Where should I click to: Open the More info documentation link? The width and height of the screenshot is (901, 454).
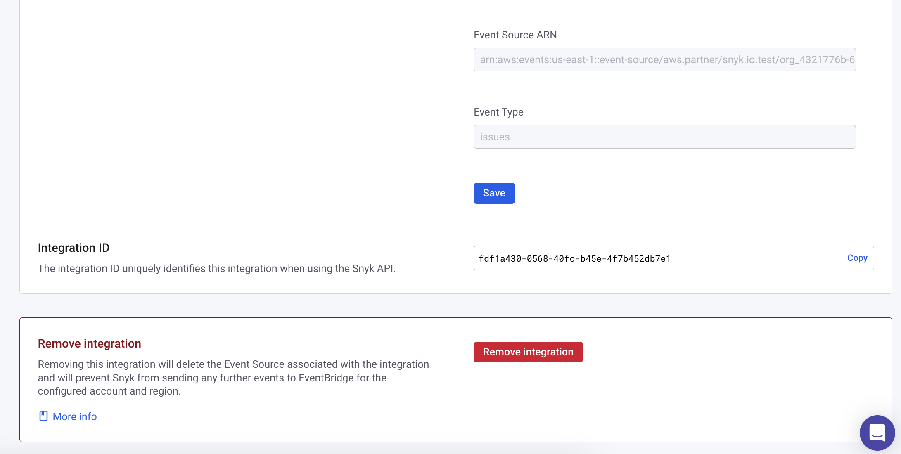[75, 416]
